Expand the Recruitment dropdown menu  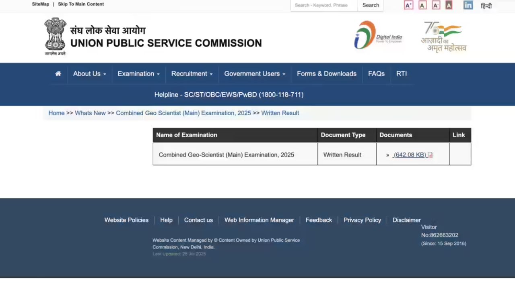tap(192, 74)
